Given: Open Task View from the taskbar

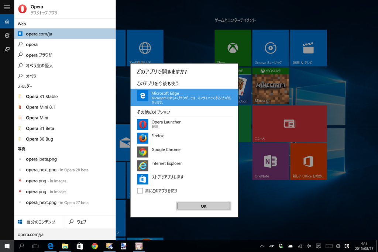Looking at the screenshot, I should (35, 246).
